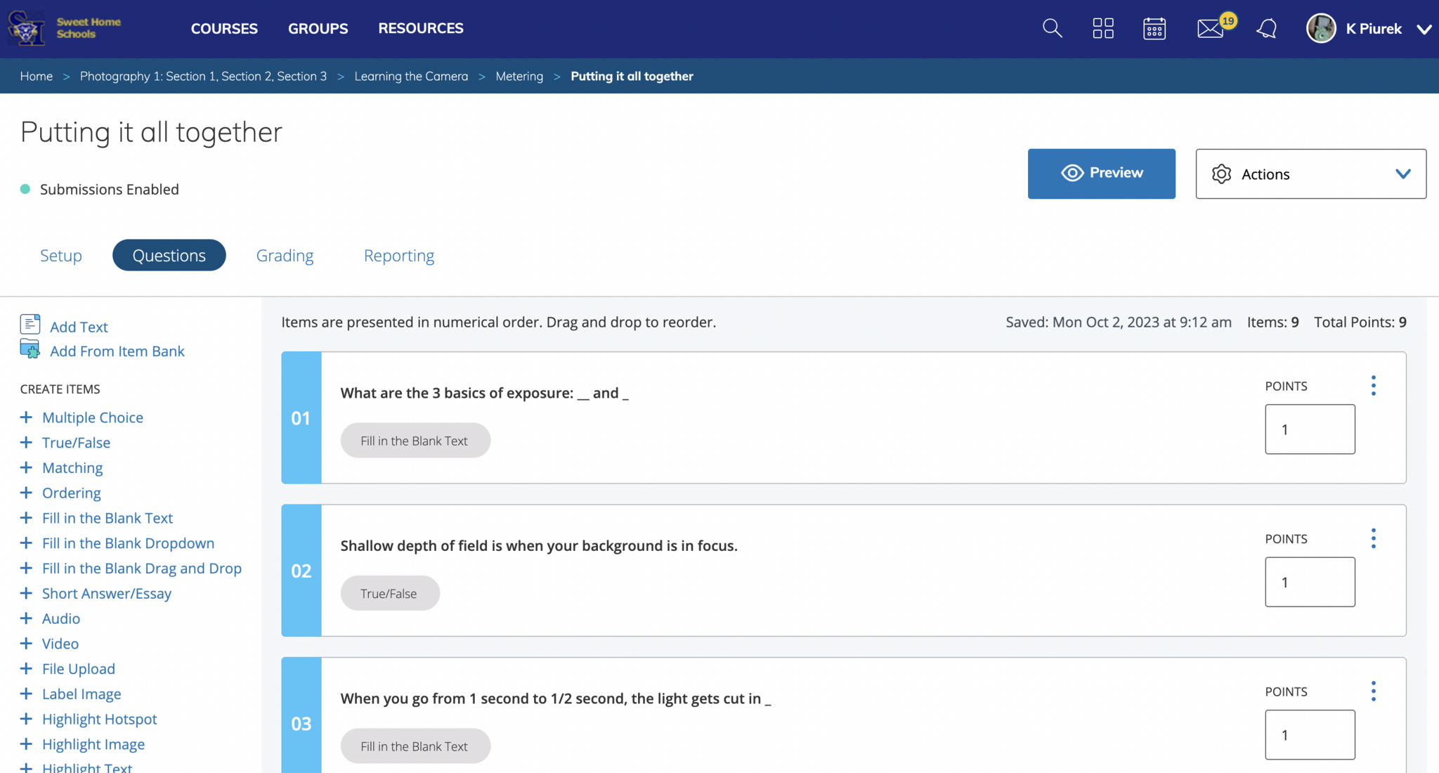This screenshot has height=773, width=1439.
Task: Expand the K Piurek account menu arrow
Action: pos(1424,29)
